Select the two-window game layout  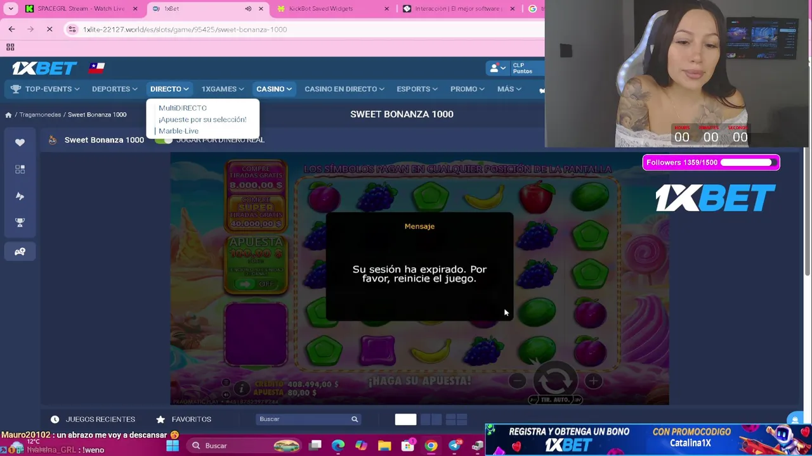point(431,419)
